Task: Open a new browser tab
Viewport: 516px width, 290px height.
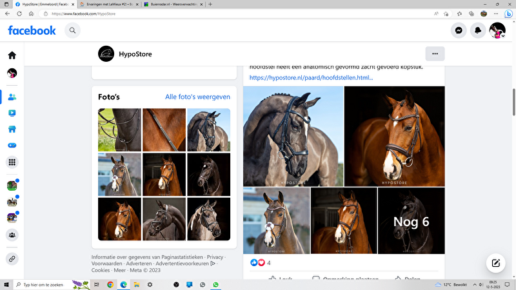Action: [x=210, y=5]
